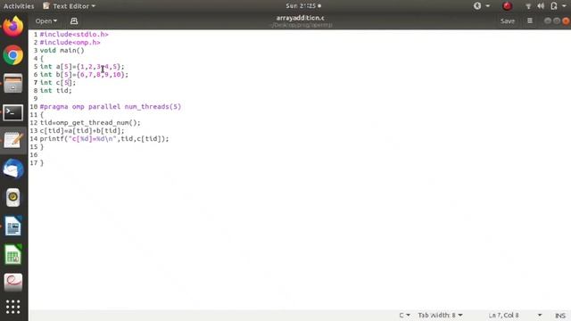Open the Tab Width: 8 selector

click(440, 315)
